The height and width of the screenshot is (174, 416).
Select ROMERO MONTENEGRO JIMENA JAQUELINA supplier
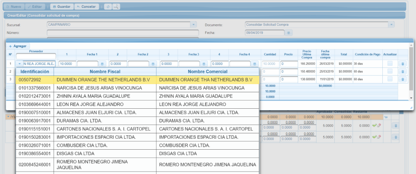pyautogui.click(x=137, y=164)
